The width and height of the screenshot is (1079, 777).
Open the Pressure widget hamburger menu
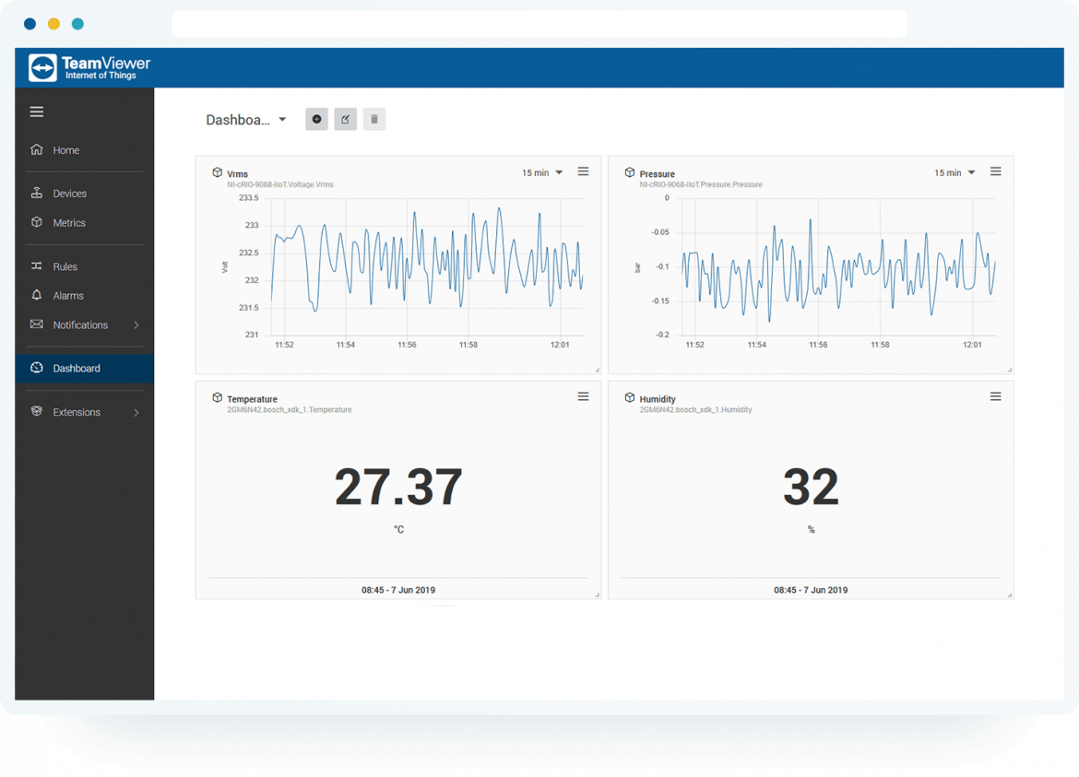coord(995,171)
